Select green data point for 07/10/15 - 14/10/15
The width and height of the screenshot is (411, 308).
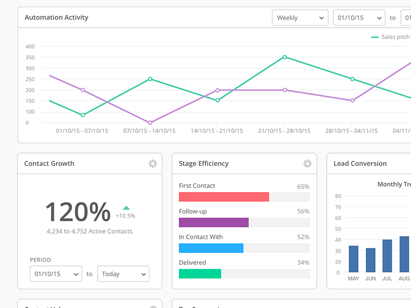(x=150, y=79)
